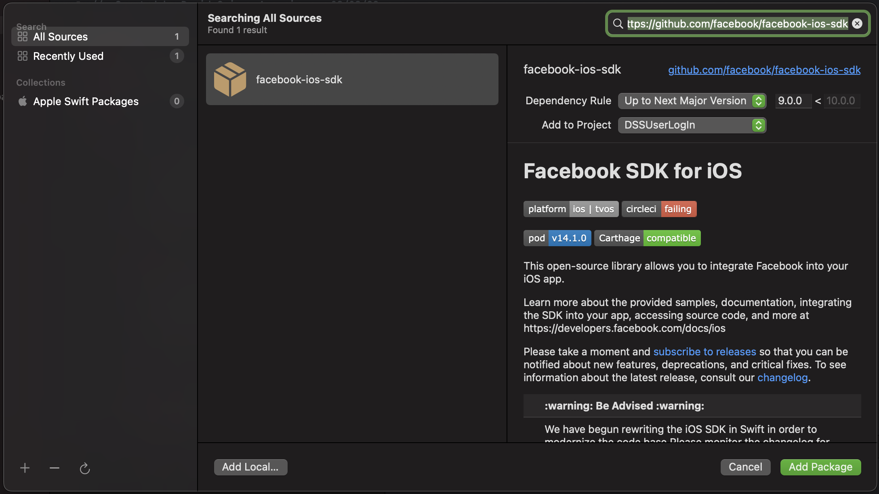Click the All Sources grid icon
The image size is (879, 494).
[23, 36]
